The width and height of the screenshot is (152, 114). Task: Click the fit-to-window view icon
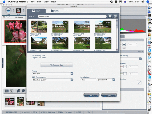tap(7, 91)
